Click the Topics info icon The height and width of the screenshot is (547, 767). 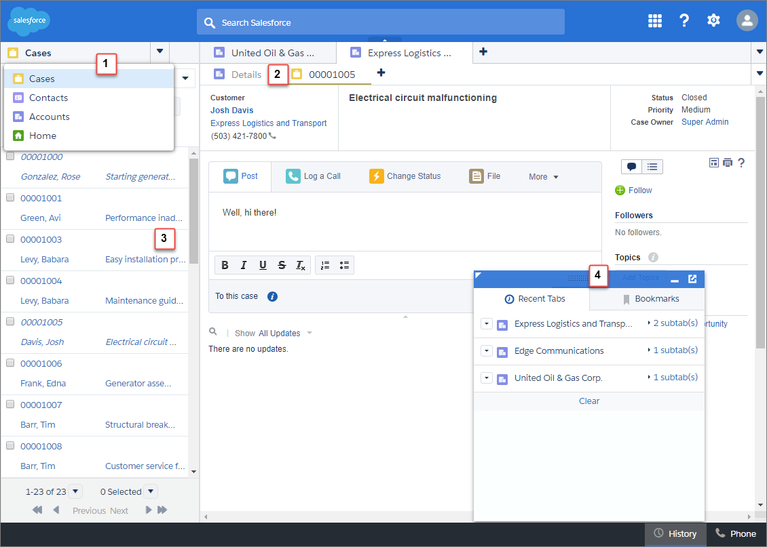(x=653, y=258)
